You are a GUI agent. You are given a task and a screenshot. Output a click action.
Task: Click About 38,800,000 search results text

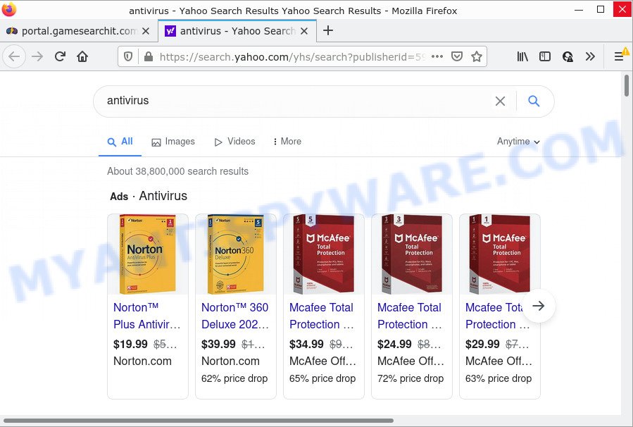[x=177, y=171]
